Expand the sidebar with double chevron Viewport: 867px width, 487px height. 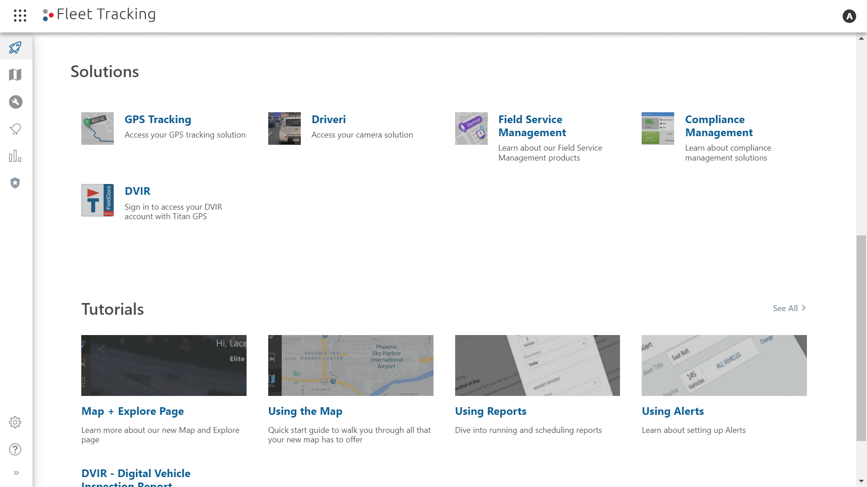pos(16,473)
